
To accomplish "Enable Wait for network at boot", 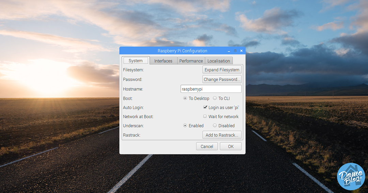I will pyautogui.click(x=205, y=116).
